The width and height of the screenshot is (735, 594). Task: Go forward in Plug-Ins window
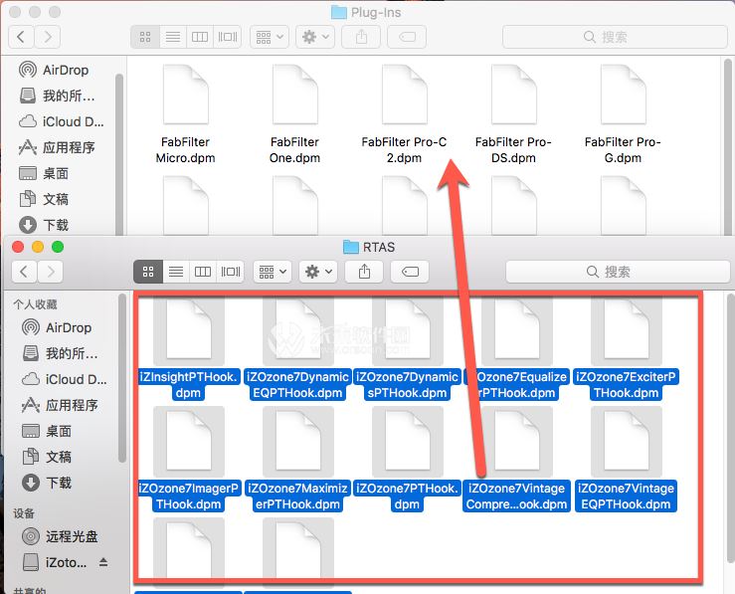pos(48,37)
